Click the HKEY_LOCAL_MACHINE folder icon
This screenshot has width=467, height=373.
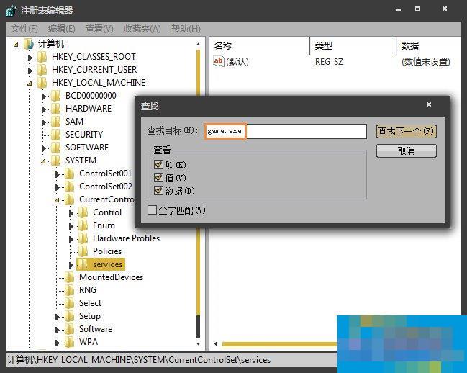[42, 83]
